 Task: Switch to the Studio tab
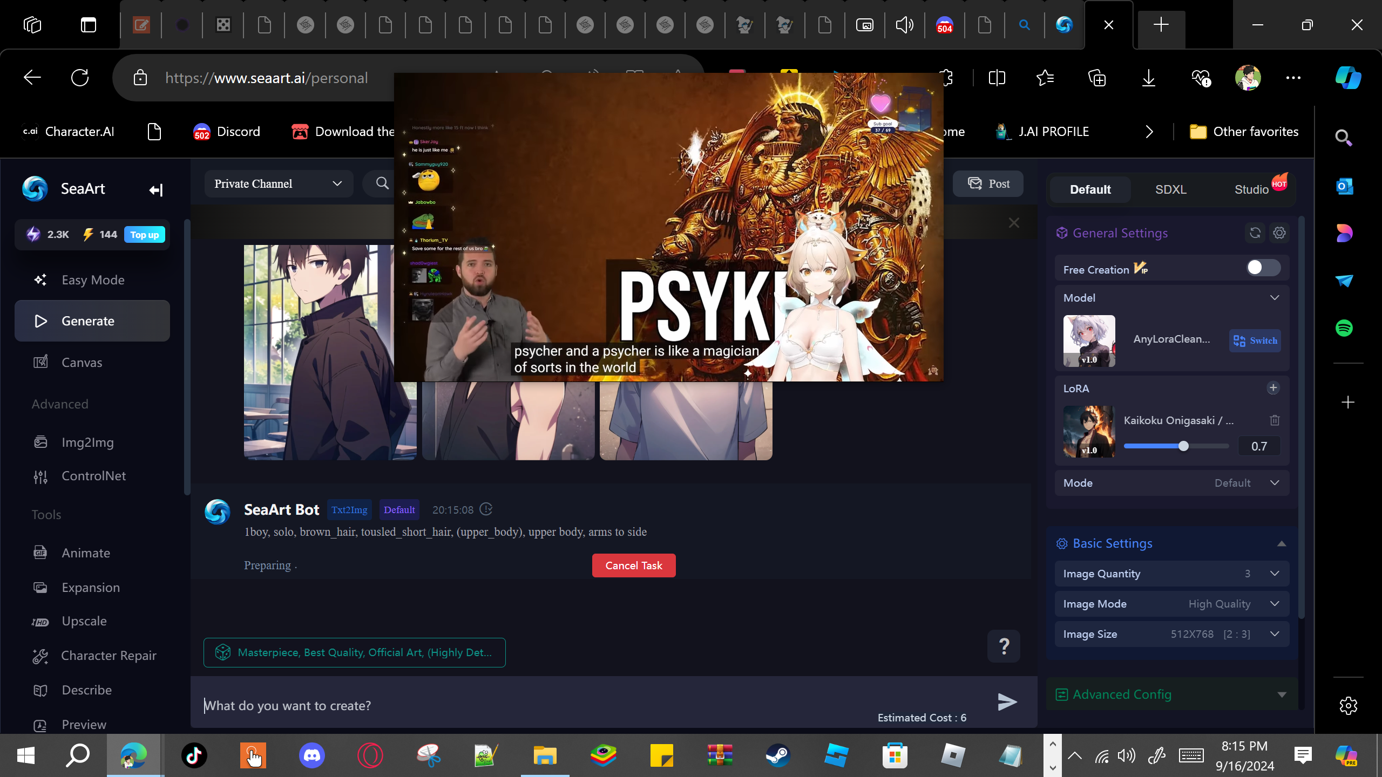(1251, 189)
